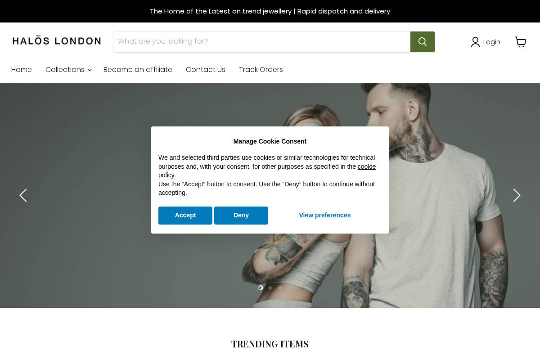540x360 pixels.
Task: Accept cookies in consent dialog
Action: (x=185, y=215)
